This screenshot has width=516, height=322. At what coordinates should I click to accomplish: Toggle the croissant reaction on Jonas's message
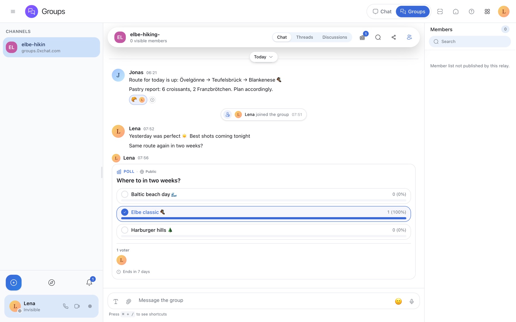click(x=138, y=100)
